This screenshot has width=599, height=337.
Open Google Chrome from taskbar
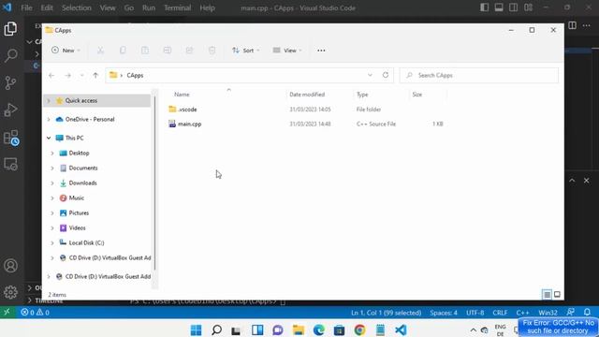pyautogui.click(x=359, y=330)
